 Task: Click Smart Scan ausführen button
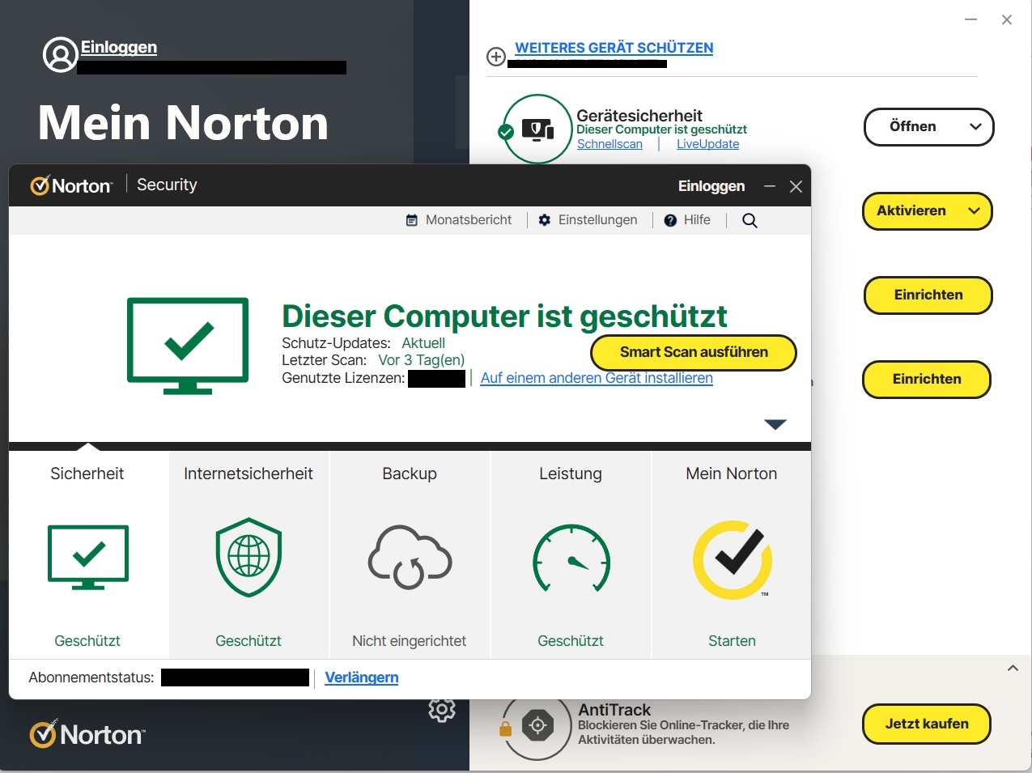coord(694,352)
